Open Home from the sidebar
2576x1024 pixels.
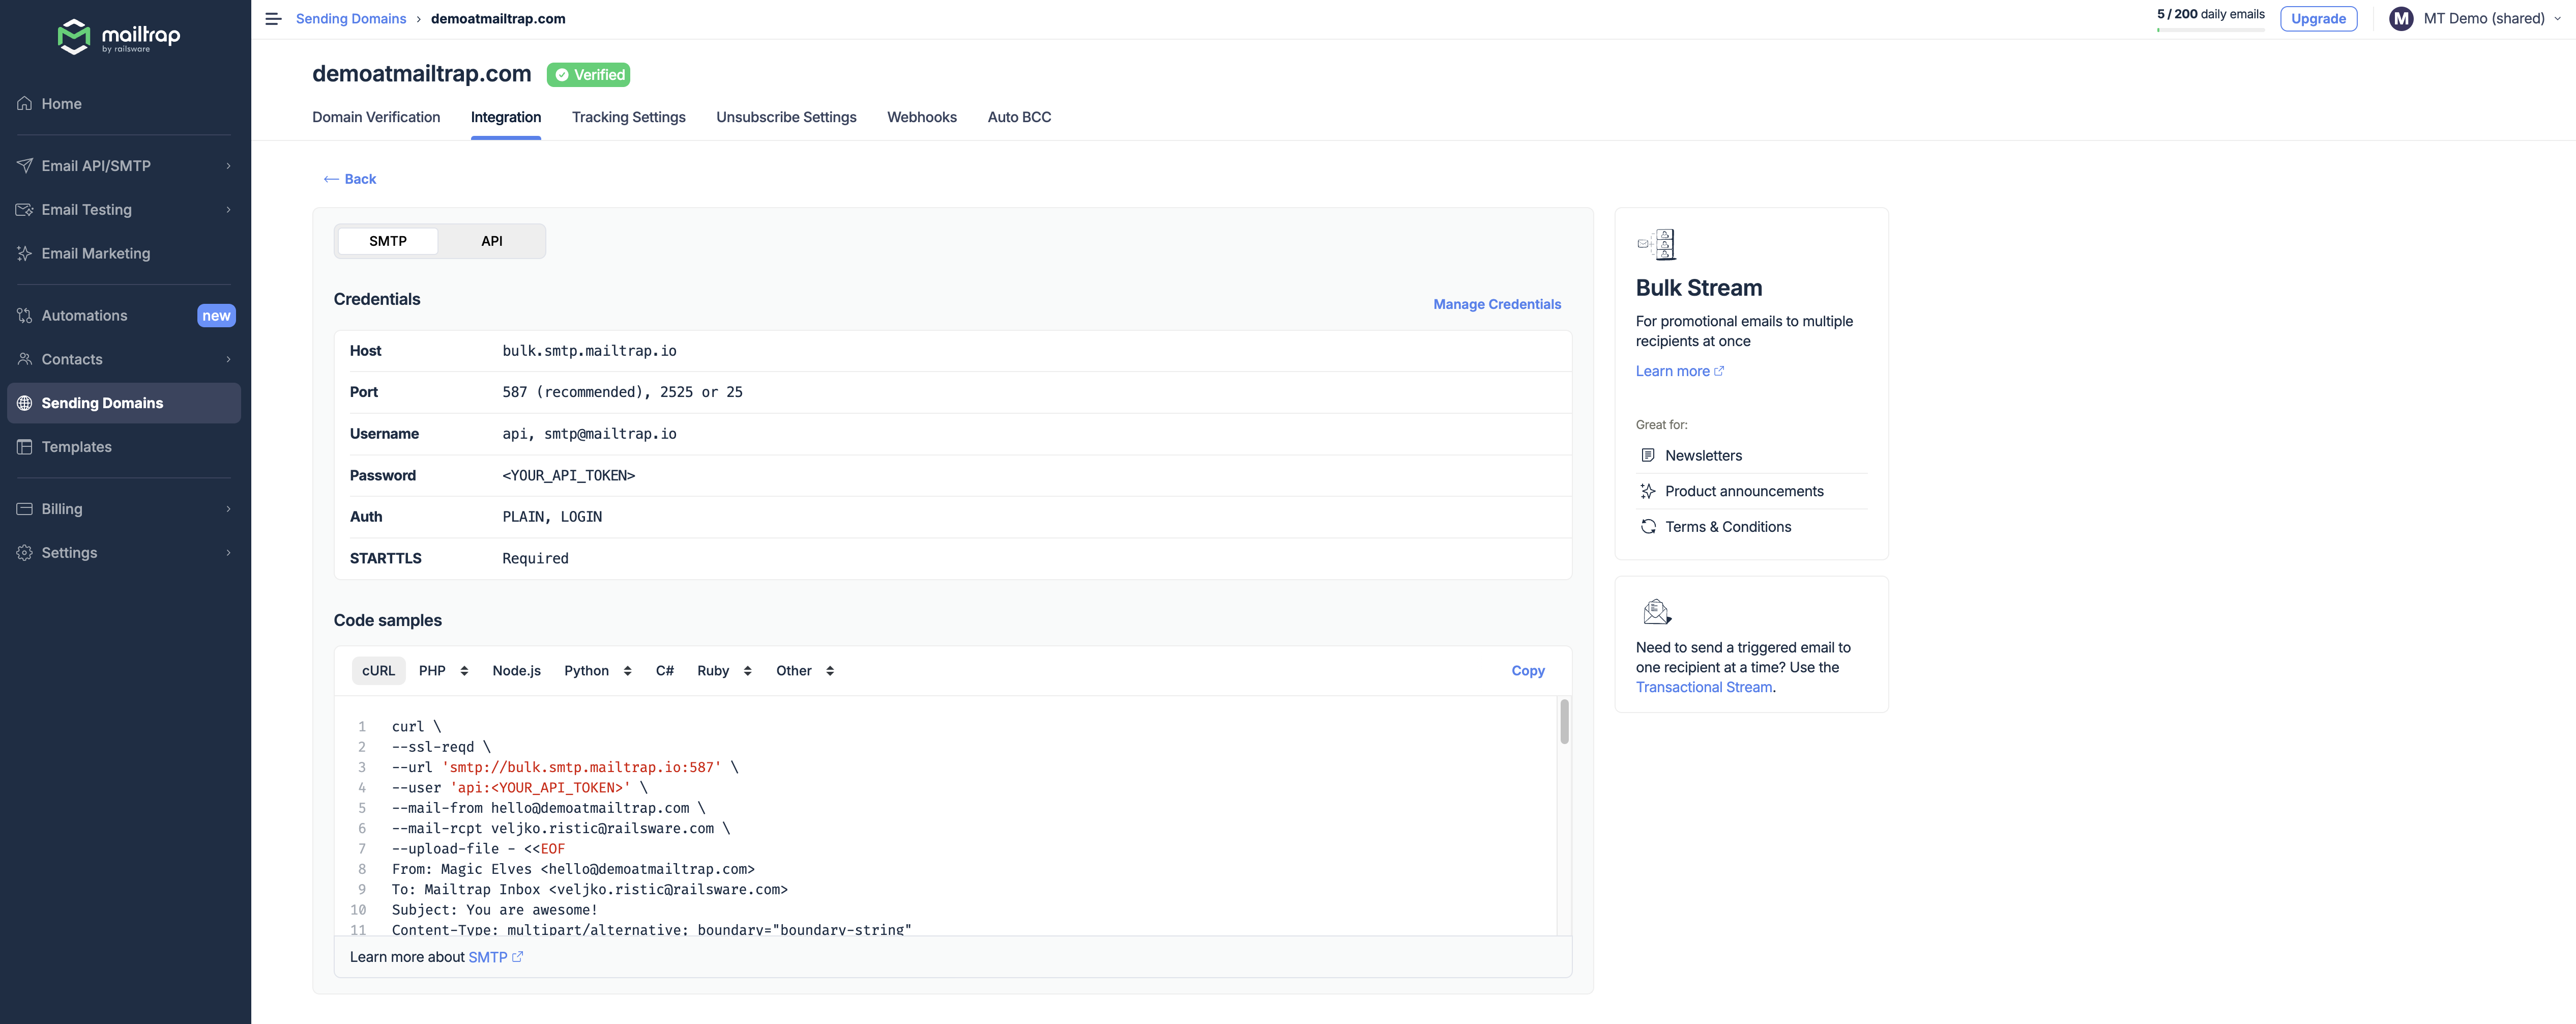[x=62, y=103]
